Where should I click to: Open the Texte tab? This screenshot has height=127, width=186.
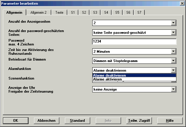59,13
